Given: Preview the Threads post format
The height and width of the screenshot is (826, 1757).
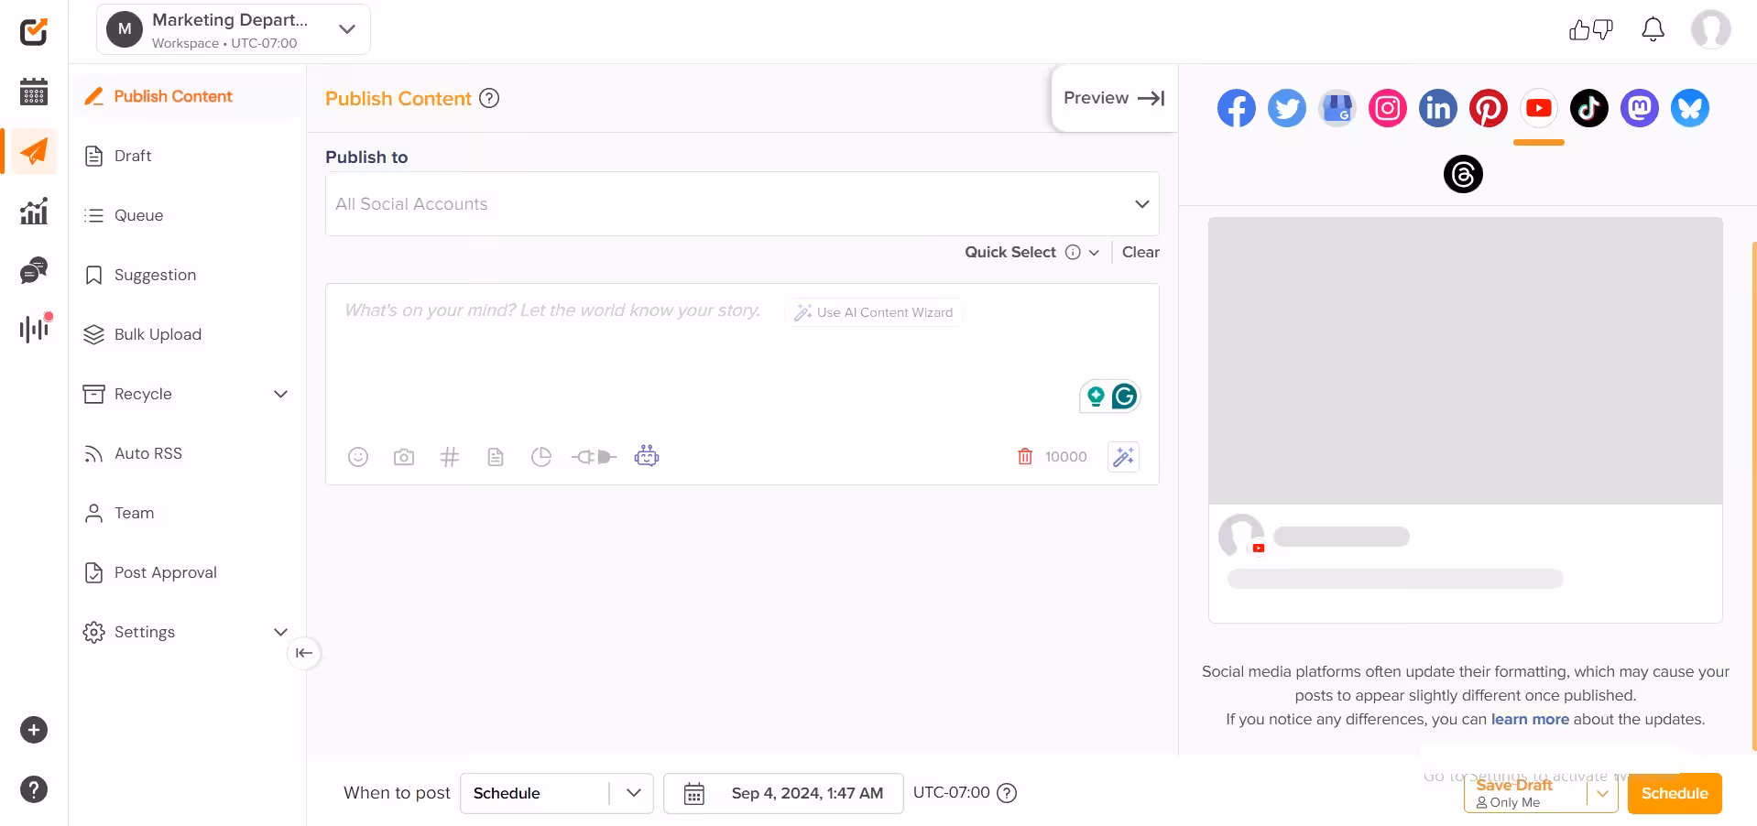Looking at the screenshot, I should tap(1463, 174).
